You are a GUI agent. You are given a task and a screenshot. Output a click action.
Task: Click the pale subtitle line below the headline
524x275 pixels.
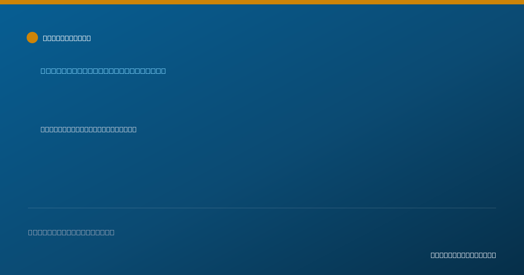(89, 129)
